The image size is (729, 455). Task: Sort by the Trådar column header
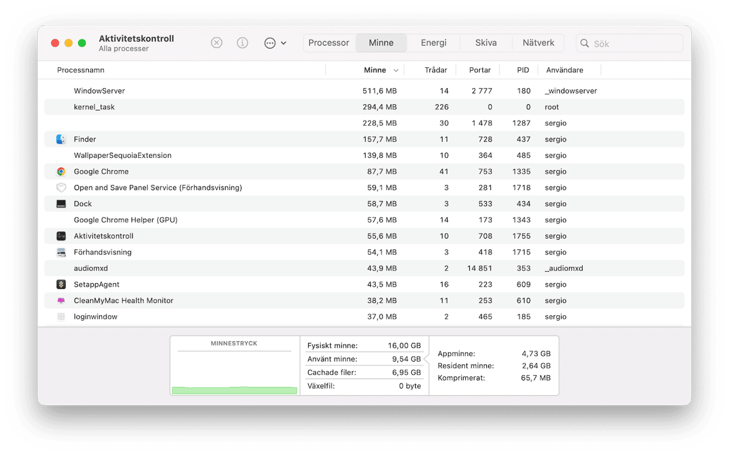(436, 70)
